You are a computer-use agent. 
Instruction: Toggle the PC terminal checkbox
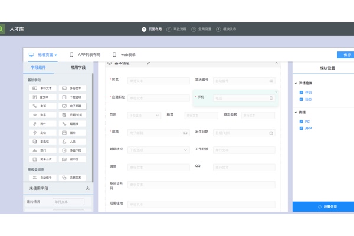(301, 122)
